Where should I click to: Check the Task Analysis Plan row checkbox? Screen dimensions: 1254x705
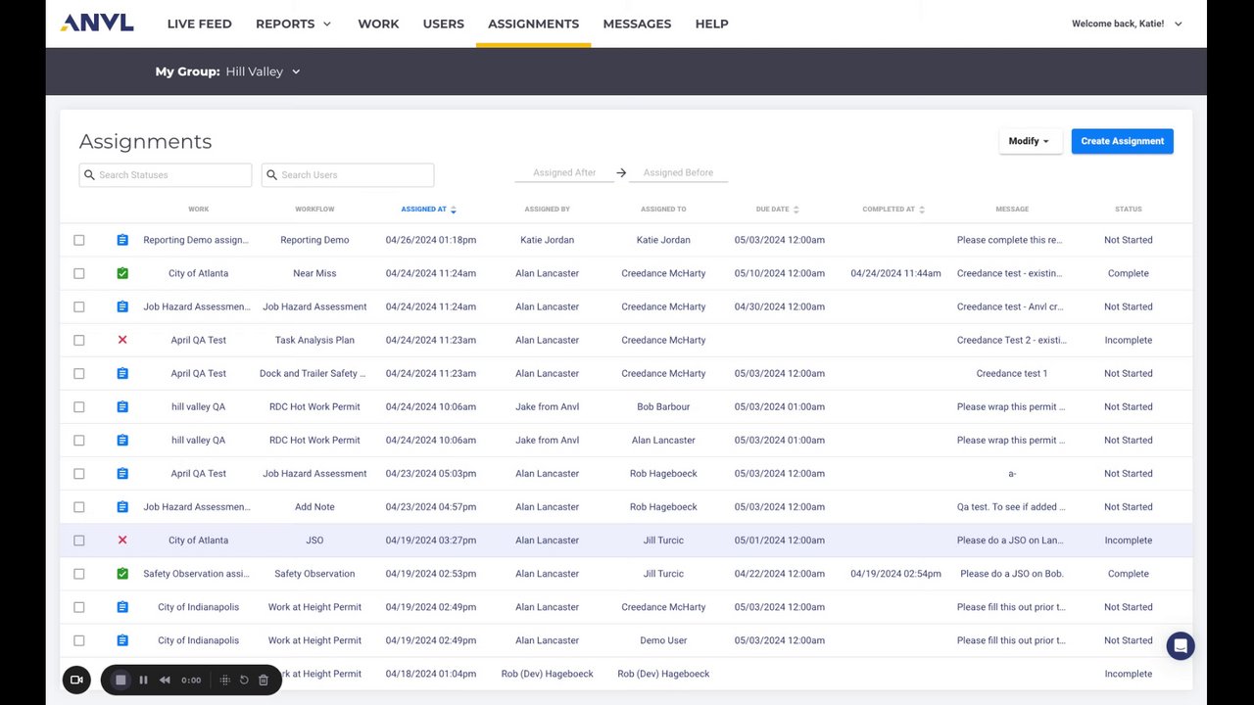pos(79,340)
